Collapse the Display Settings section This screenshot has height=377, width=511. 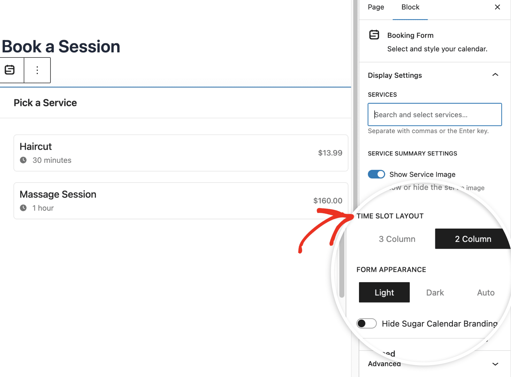click(x=495, y=75)
